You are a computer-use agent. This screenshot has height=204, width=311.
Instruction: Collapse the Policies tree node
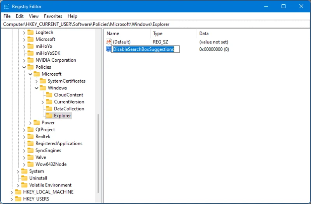coord(24,67)
